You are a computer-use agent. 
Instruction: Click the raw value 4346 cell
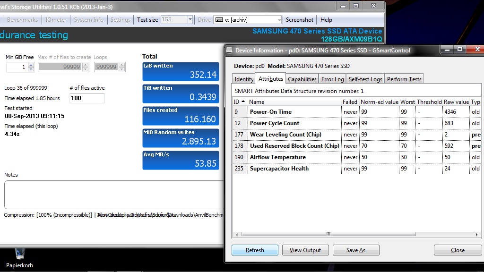456,111
